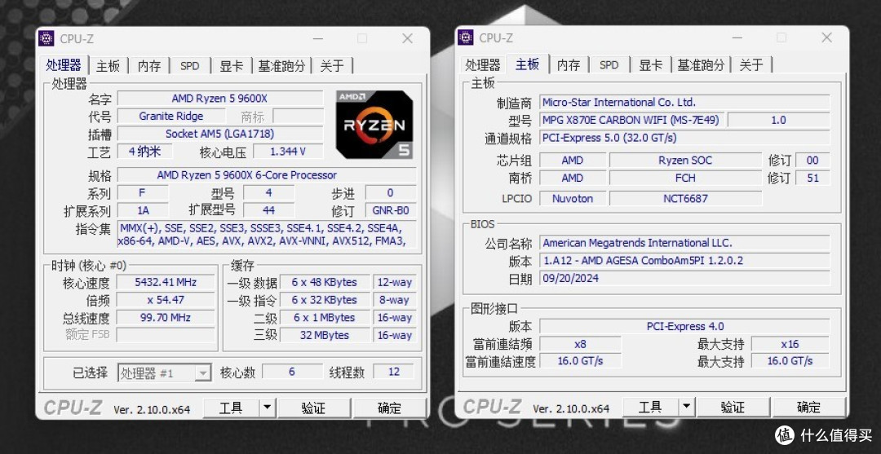Click PCI-Express 5.0 (32.0 GT/s) field

click(684, 138)
